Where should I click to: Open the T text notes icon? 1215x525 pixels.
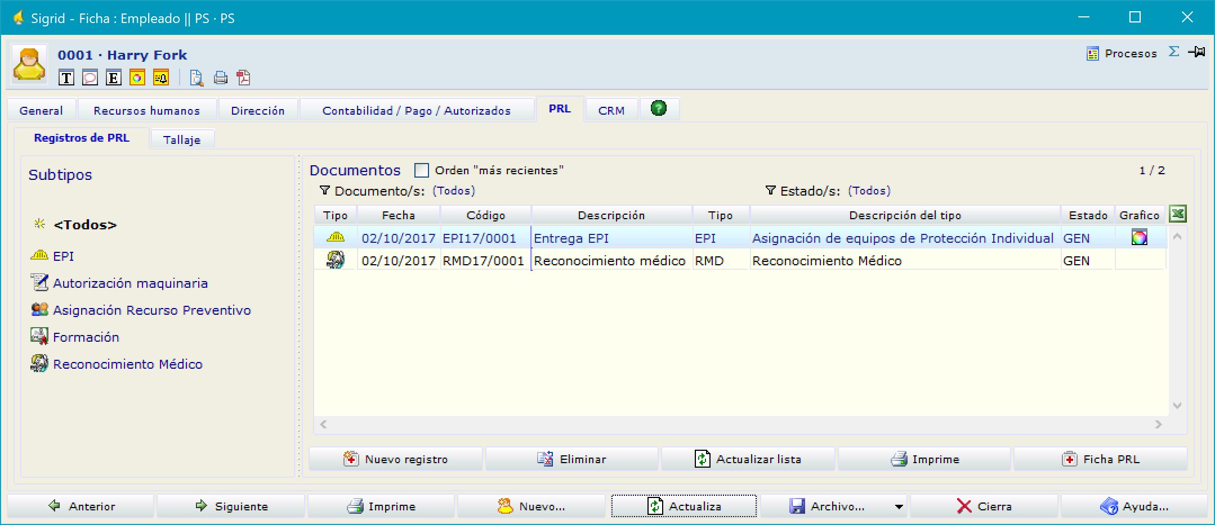66,78
